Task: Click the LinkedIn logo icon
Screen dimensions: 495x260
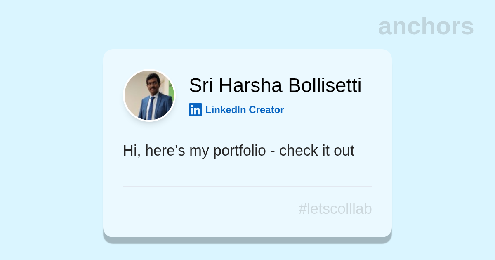Action: [x=196, y=110]
